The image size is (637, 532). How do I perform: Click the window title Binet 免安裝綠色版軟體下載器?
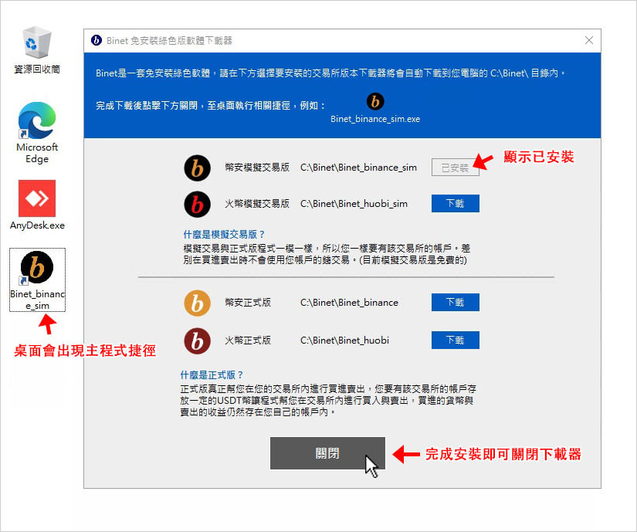click(x=169, y=40)
